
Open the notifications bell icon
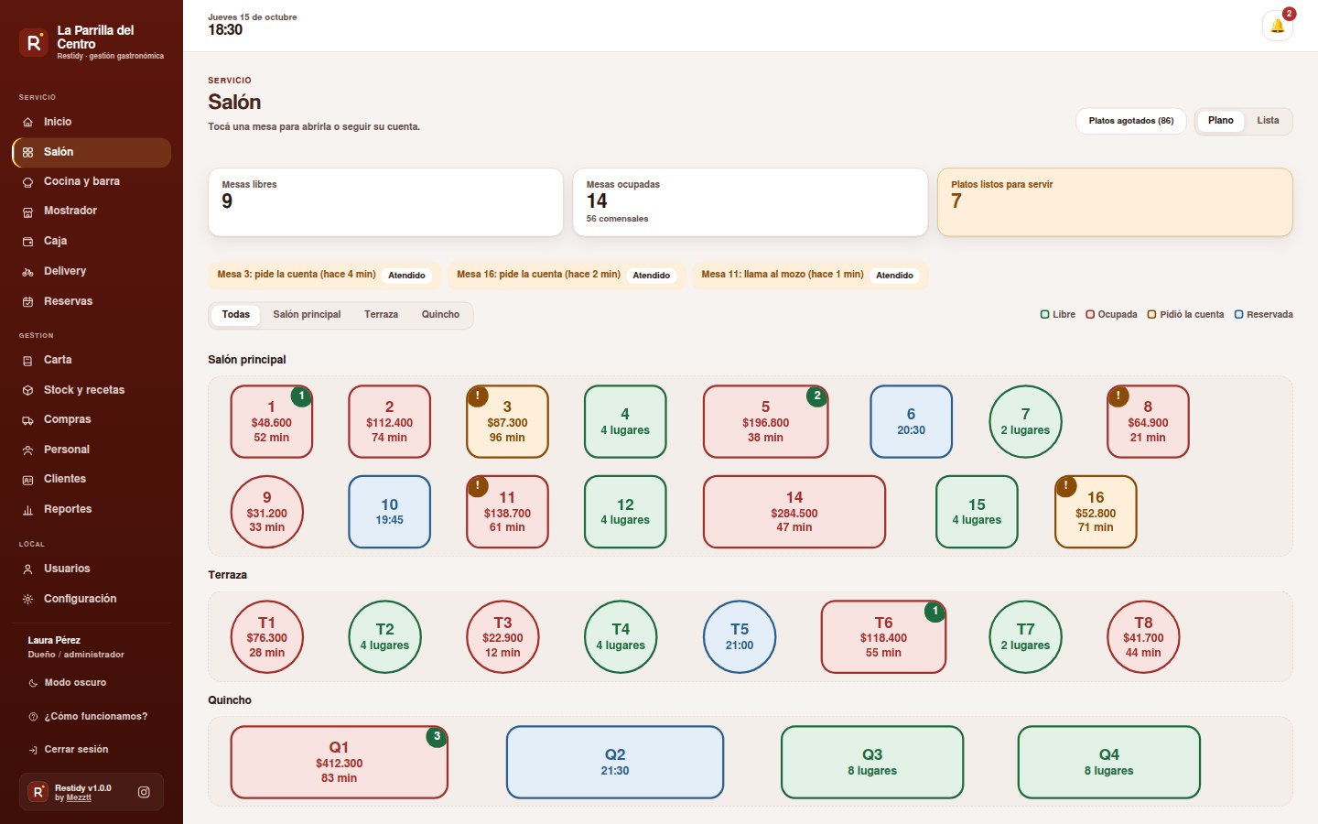click(1277, 26)
